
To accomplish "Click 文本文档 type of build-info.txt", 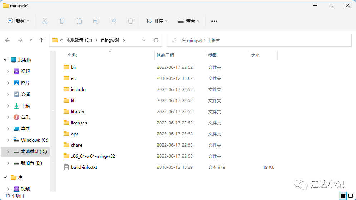I will coord(217,167).
